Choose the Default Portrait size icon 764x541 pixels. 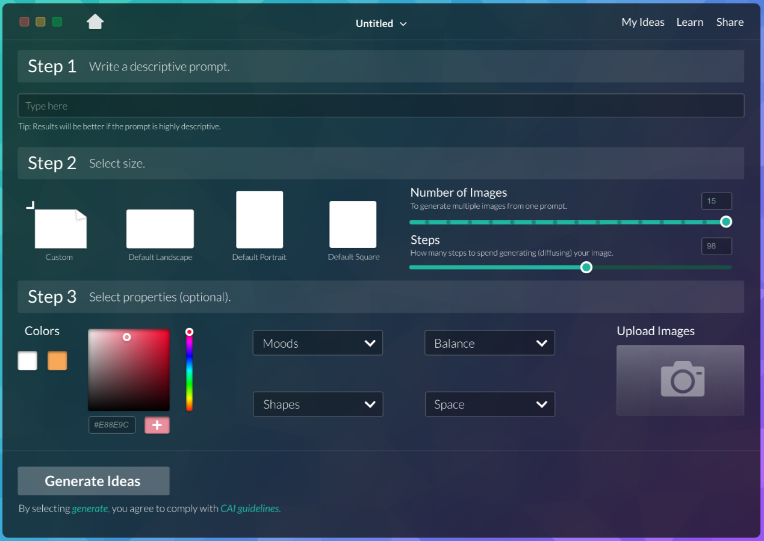(259, 220)
